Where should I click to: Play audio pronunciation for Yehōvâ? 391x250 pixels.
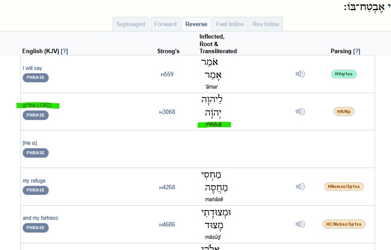[x=300, y=111]
